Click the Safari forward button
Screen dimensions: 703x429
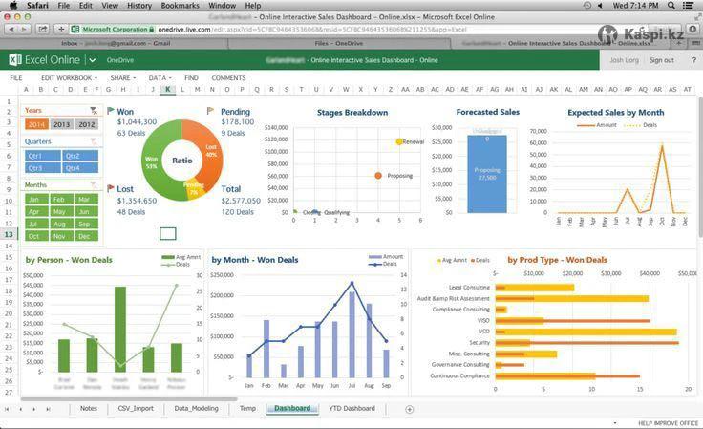point(23,29)
